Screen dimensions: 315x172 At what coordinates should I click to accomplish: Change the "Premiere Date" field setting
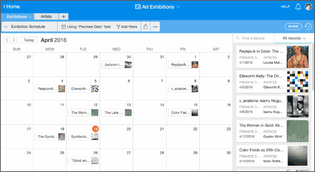click(x=86, y=27)
